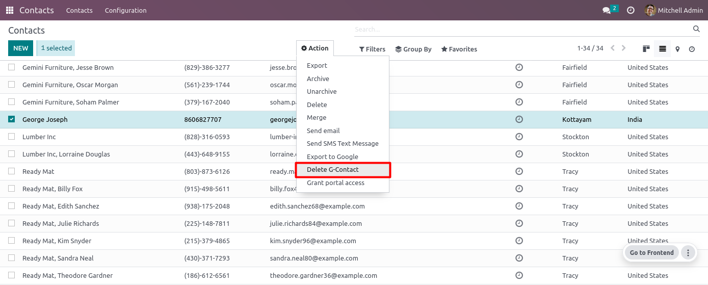Viewport: 708px width, 285px height.
Task: Open the Filters dropdown
Action: click(372, 49)
